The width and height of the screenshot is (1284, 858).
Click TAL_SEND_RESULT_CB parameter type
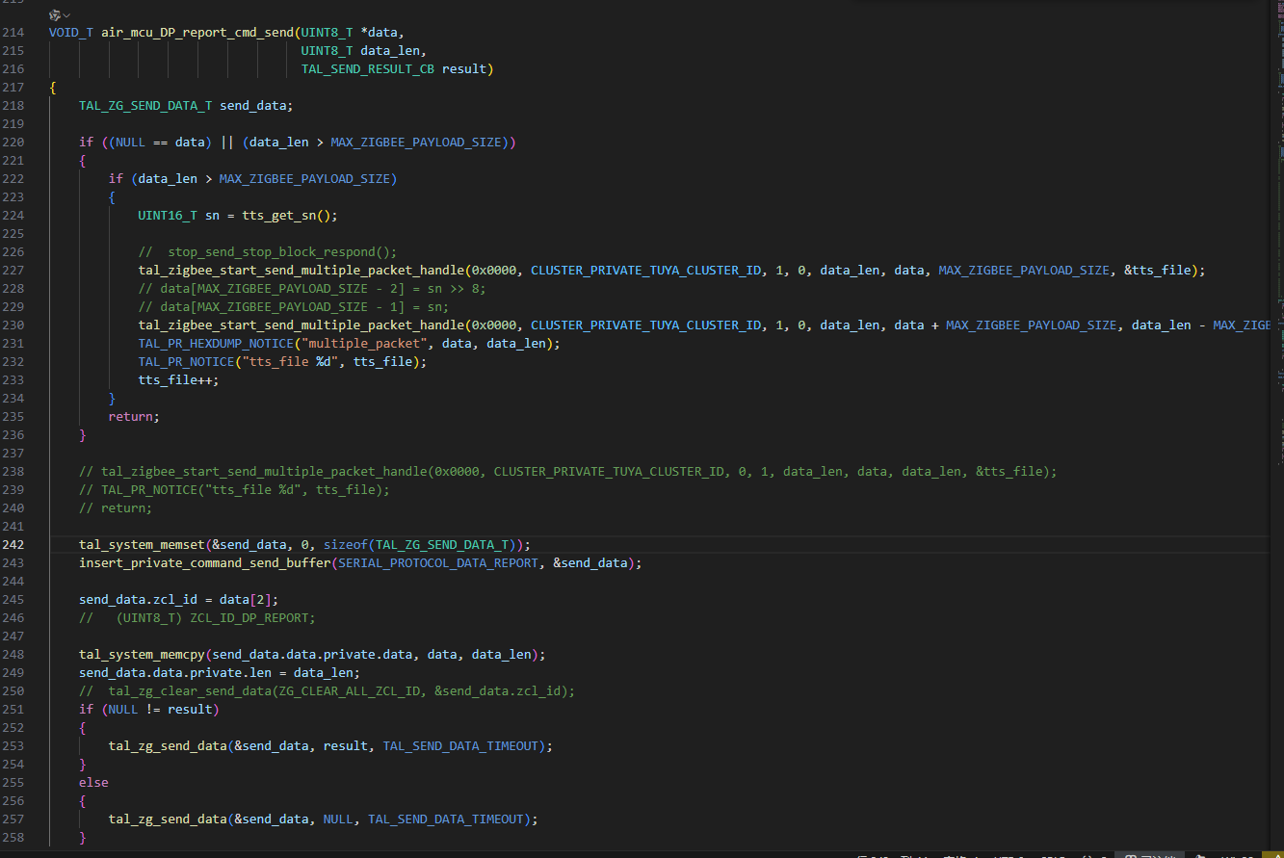click(368, 69)
